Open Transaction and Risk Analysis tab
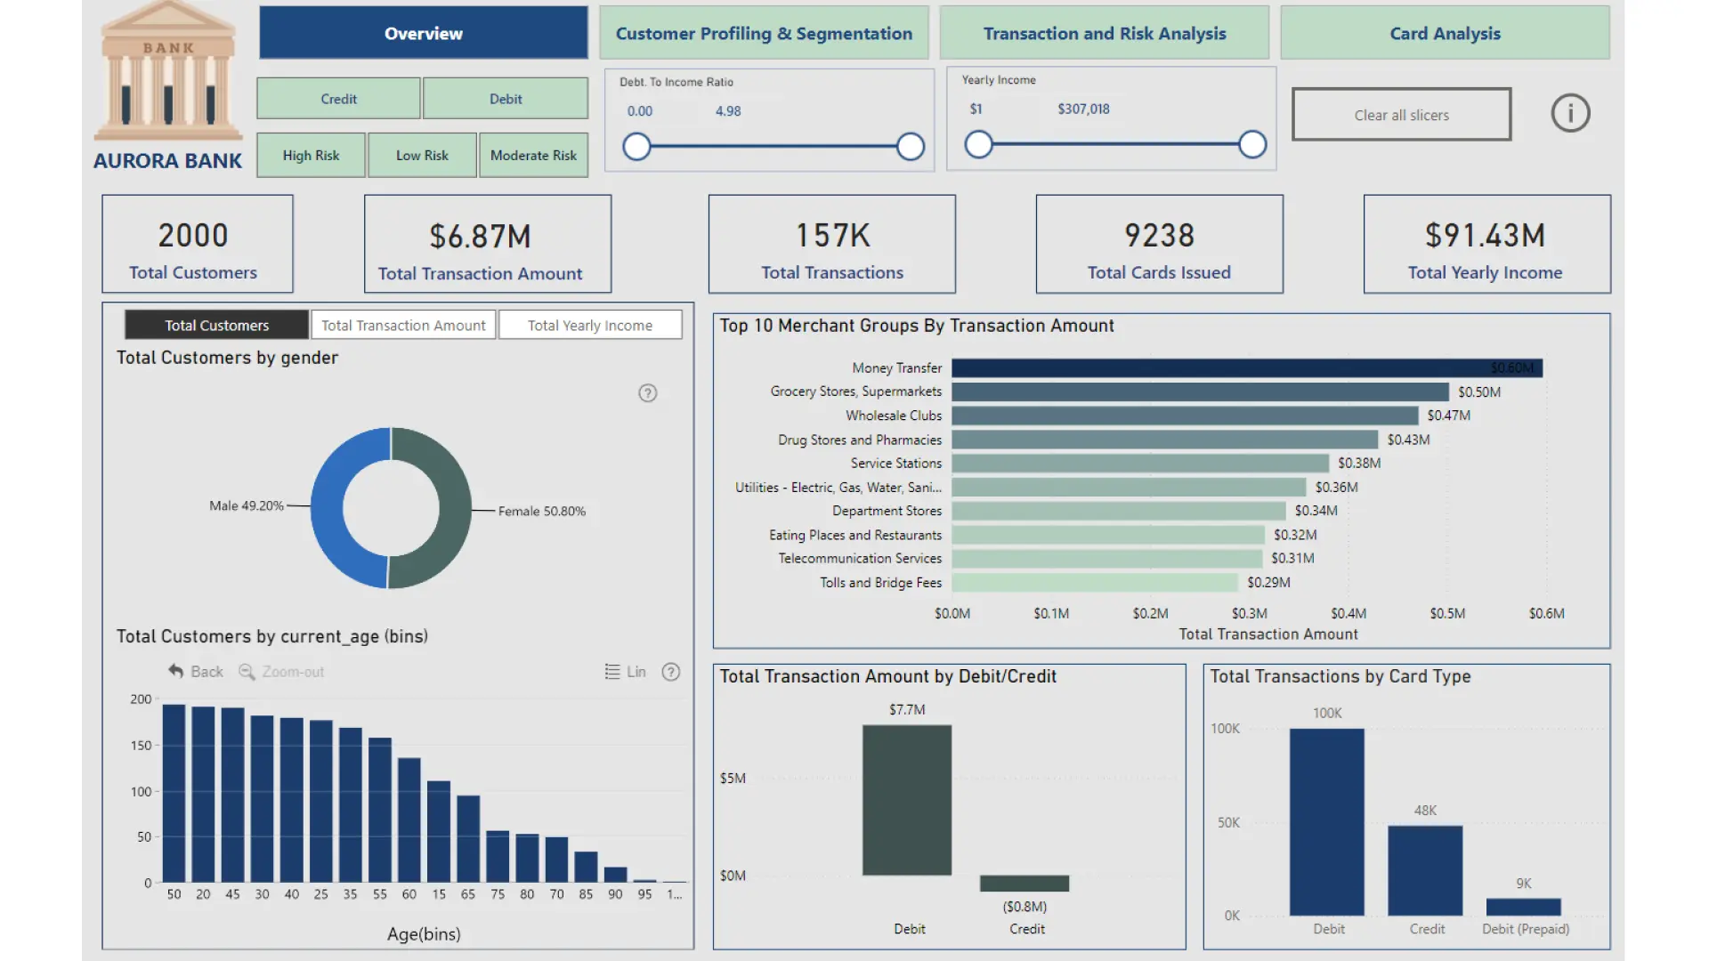This screenshot has height=961, width=1709. (x=1105, y=33)
